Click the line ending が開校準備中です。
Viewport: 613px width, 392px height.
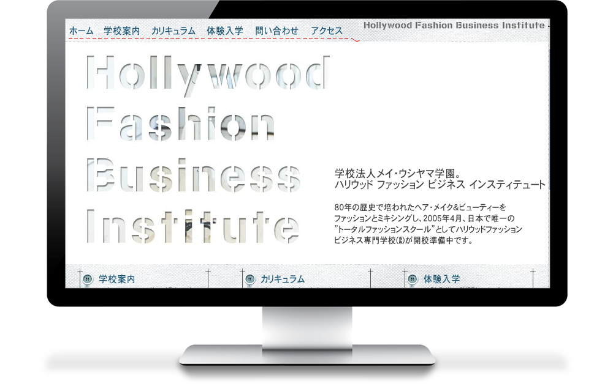404,240
